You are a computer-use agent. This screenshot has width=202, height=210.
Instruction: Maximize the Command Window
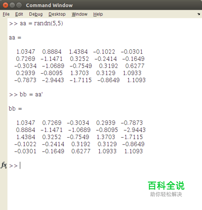click(x=19, y=5)
